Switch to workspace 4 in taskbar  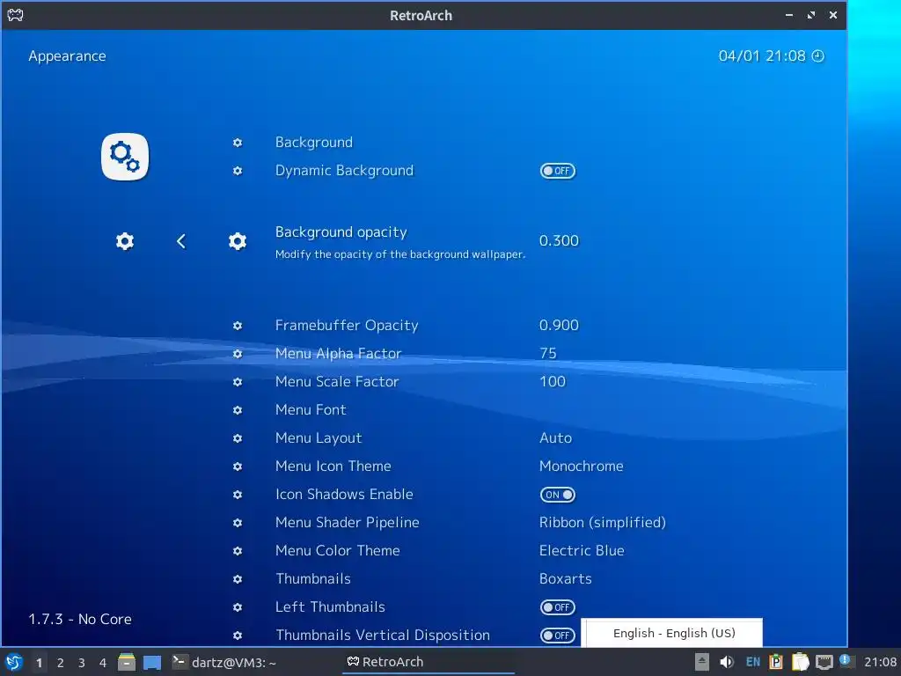click(103, 663)
